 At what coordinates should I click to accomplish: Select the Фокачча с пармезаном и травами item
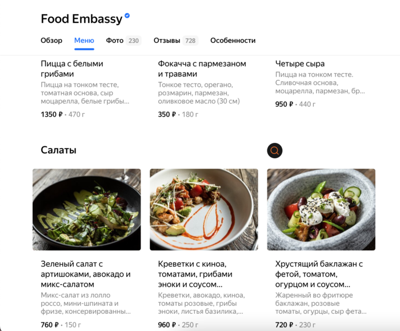pyautogui.click(x=202, y=69)
